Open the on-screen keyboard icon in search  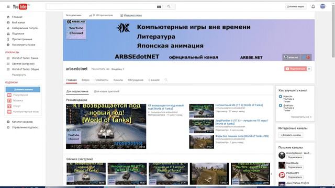[x=159, y=7]
